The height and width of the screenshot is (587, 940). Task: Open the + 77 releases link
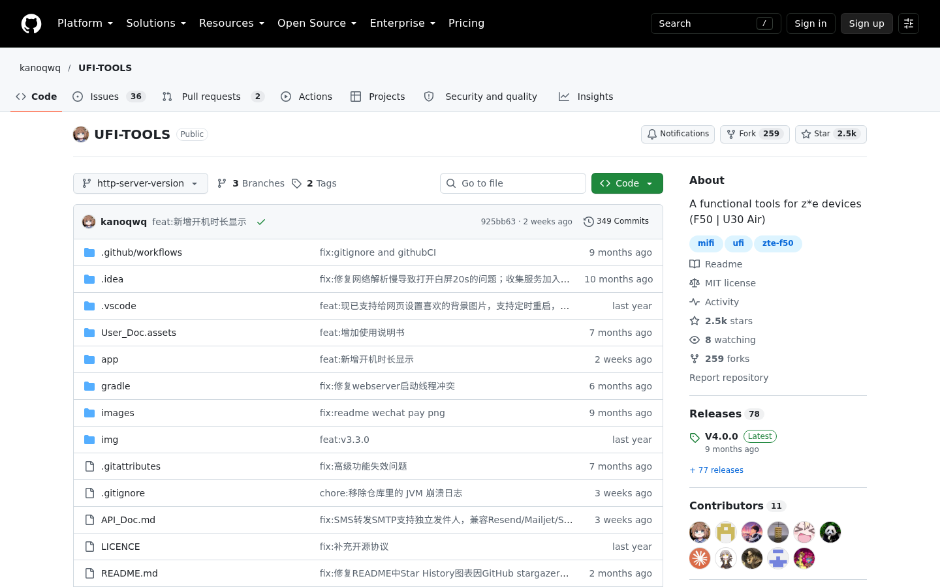tap(716, 470)
